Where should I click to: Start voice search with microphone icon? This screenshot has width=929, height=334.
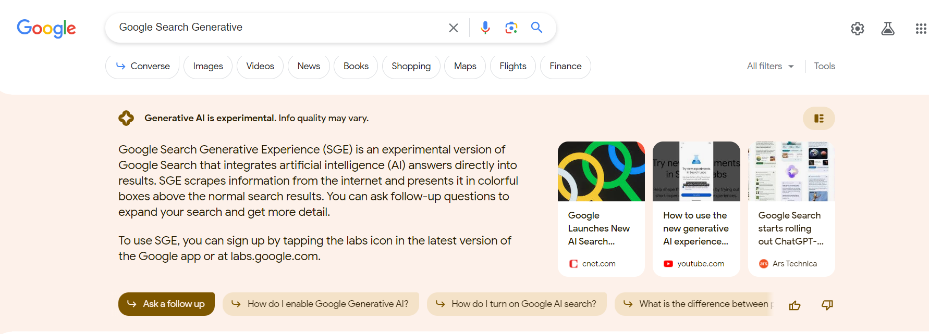pyautogui.click(x=485, y=28)
